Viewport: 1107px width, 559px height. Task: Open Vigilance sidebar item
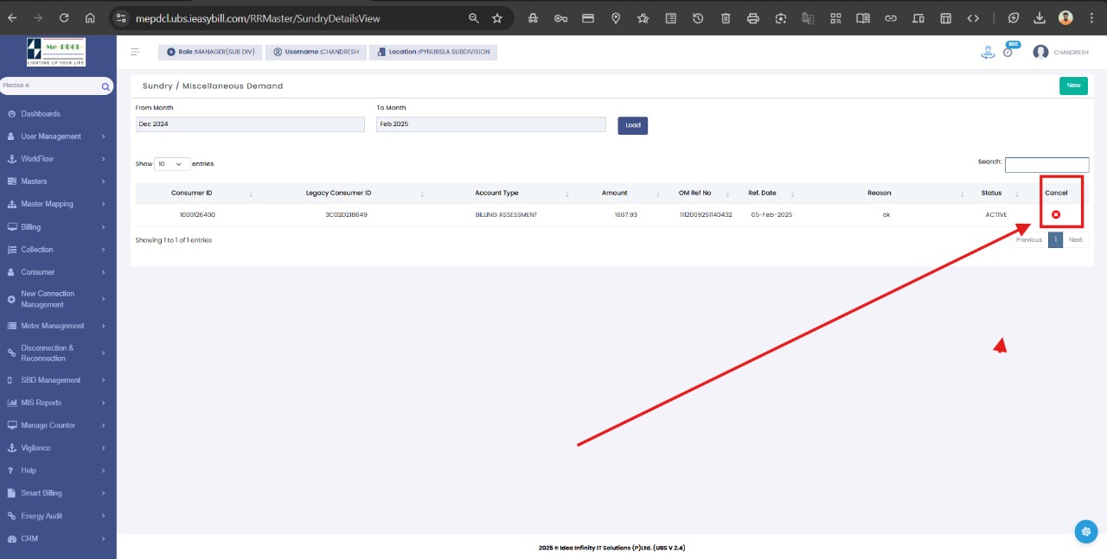coord(58,448)
